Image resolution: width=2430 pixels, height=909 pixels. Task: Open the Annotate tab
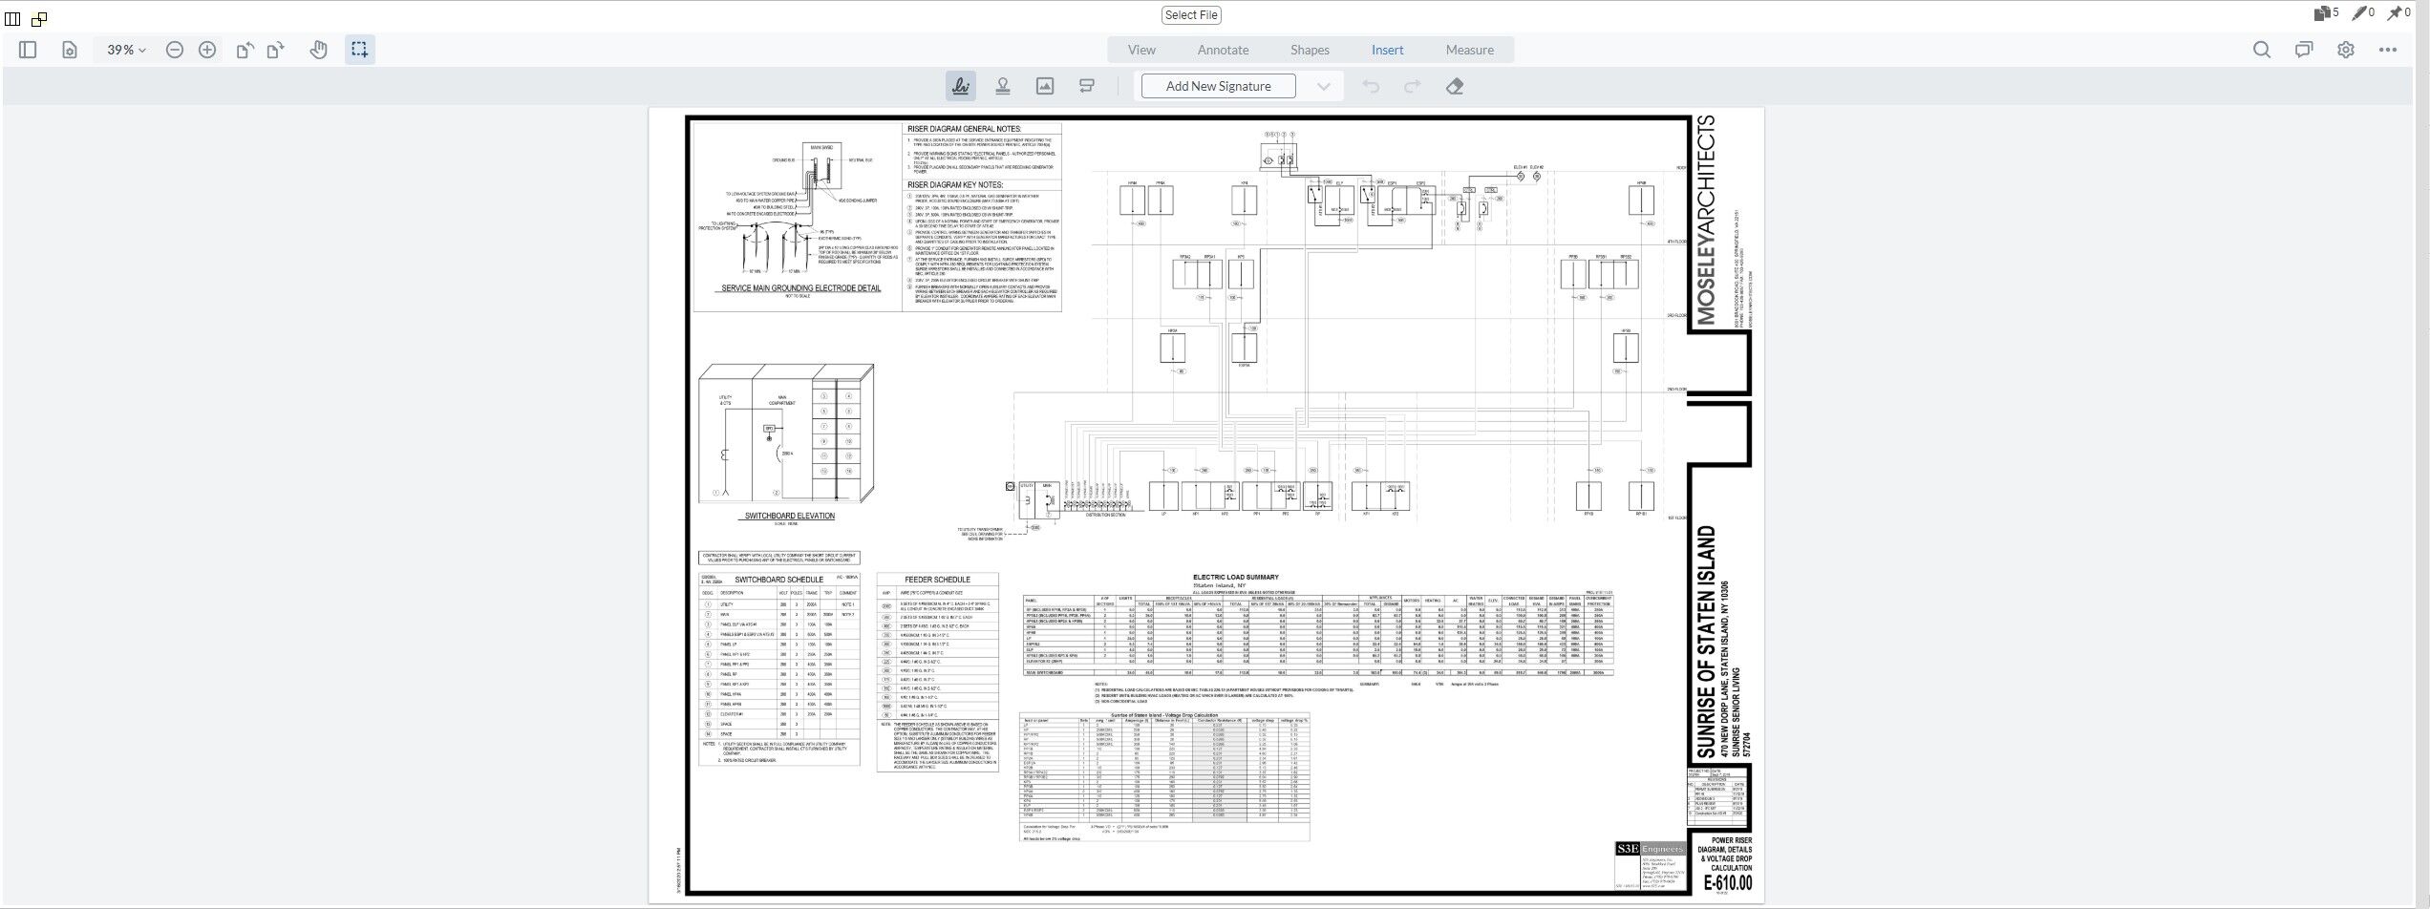1224,50
